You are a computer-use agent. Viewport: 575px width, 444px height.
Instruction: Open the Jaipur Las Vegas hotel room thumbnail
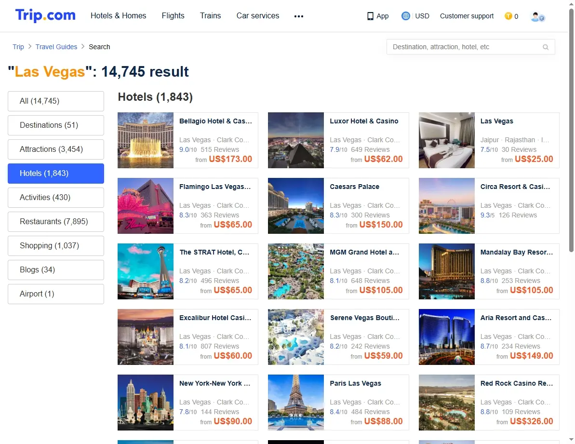(447, 140)
